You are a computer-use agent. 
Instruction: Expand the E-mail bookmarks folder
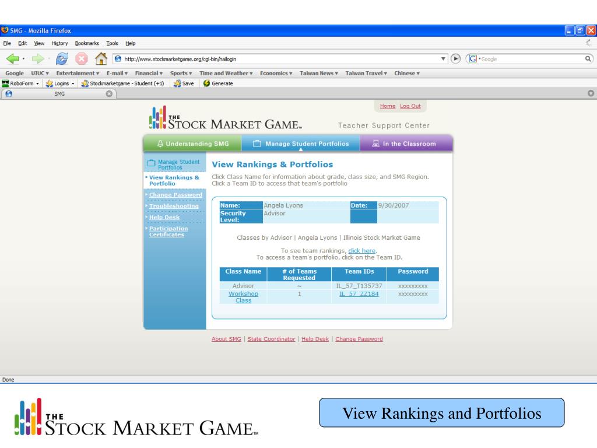117,73
